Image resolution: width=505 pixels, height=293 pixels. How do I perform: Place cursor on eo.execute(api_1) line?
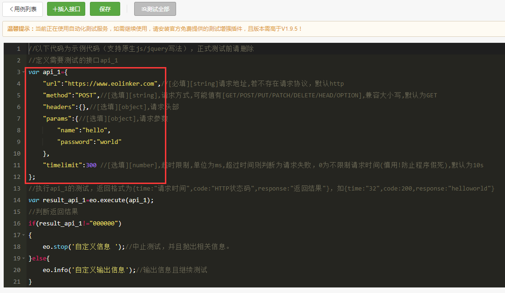pyautogui.click(x=91, y=200)
